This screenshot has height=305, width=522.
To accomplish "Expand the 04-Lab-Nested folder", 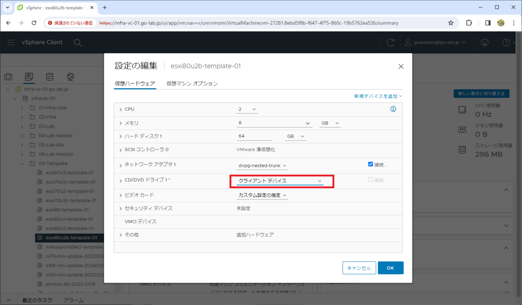I will tap(22, 136).
